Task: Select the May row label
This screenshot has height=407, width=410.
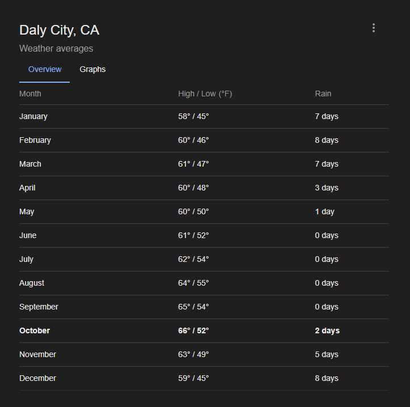Action: 27,212
